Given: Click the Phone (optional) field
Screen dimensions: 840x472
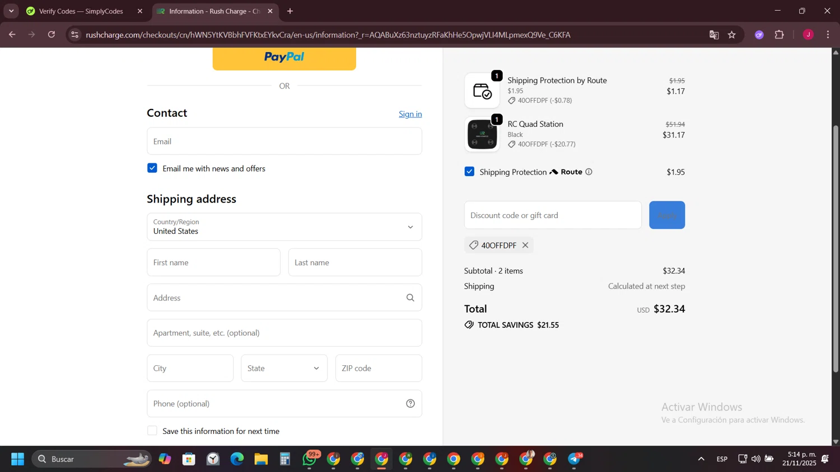Looking at the screenshot, I should pos(284,404).
